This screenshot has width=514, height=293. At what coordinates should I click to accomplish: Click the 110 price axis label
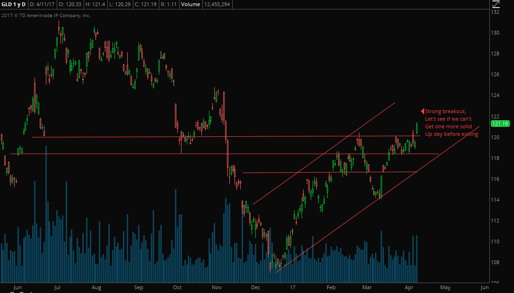(x=495, y=241)
